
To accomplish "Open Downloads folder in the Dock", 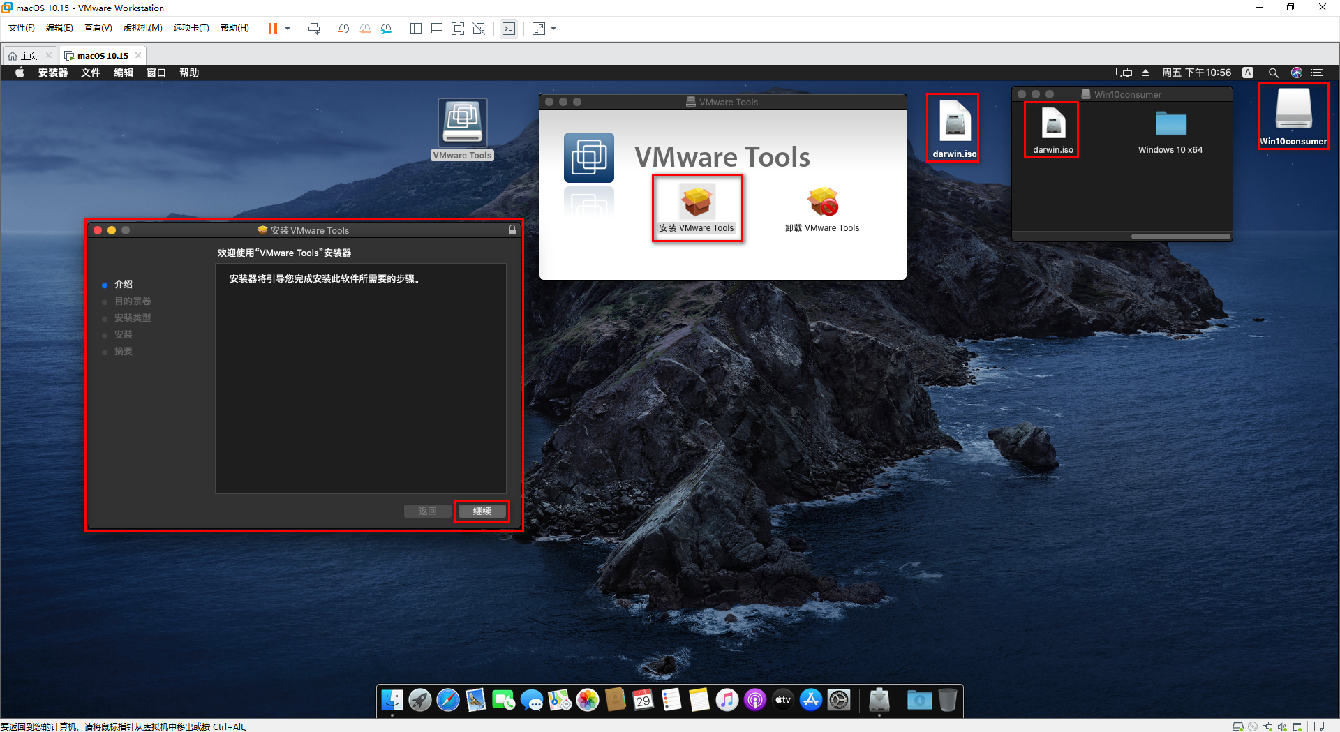I will 920,700.
